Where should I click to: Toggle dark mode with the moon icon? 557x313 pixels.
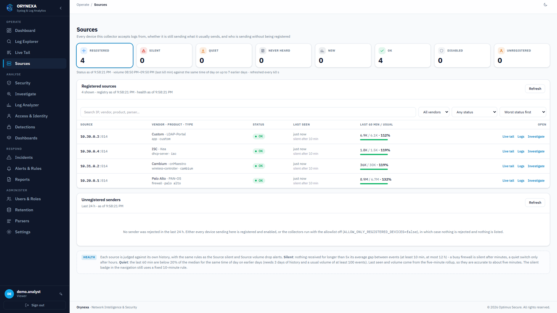(545, 5)
